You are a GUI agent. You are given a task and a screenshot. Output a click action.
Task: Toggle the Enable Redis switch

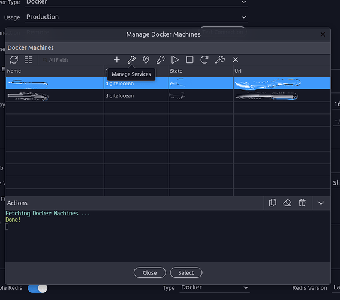pos(38,288)
